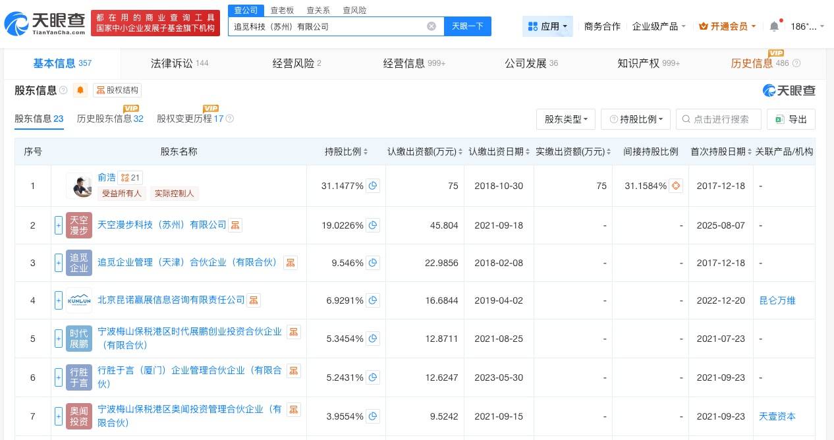The height and width of the screenshot is (440, 834).
Task: Open 股权变更历程 17 sub-tab
Action: tap(190, 119)
